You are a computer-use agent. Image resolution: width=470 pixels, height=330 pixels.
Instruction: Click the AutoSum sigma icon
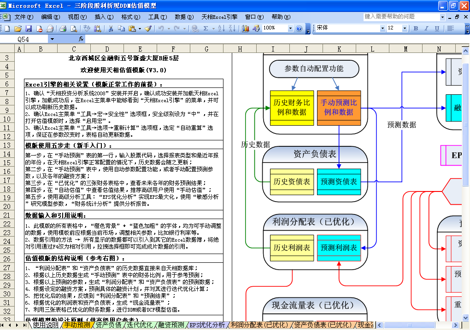pos(206,29)
